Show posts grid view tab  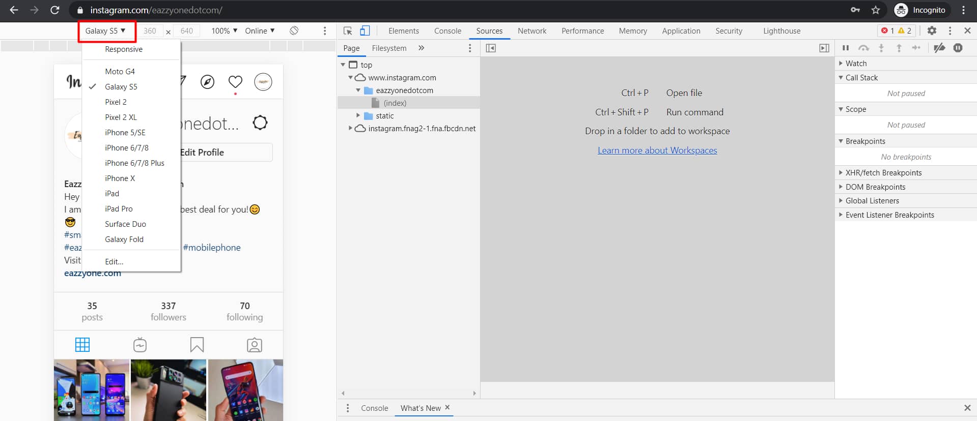point(82,345)
